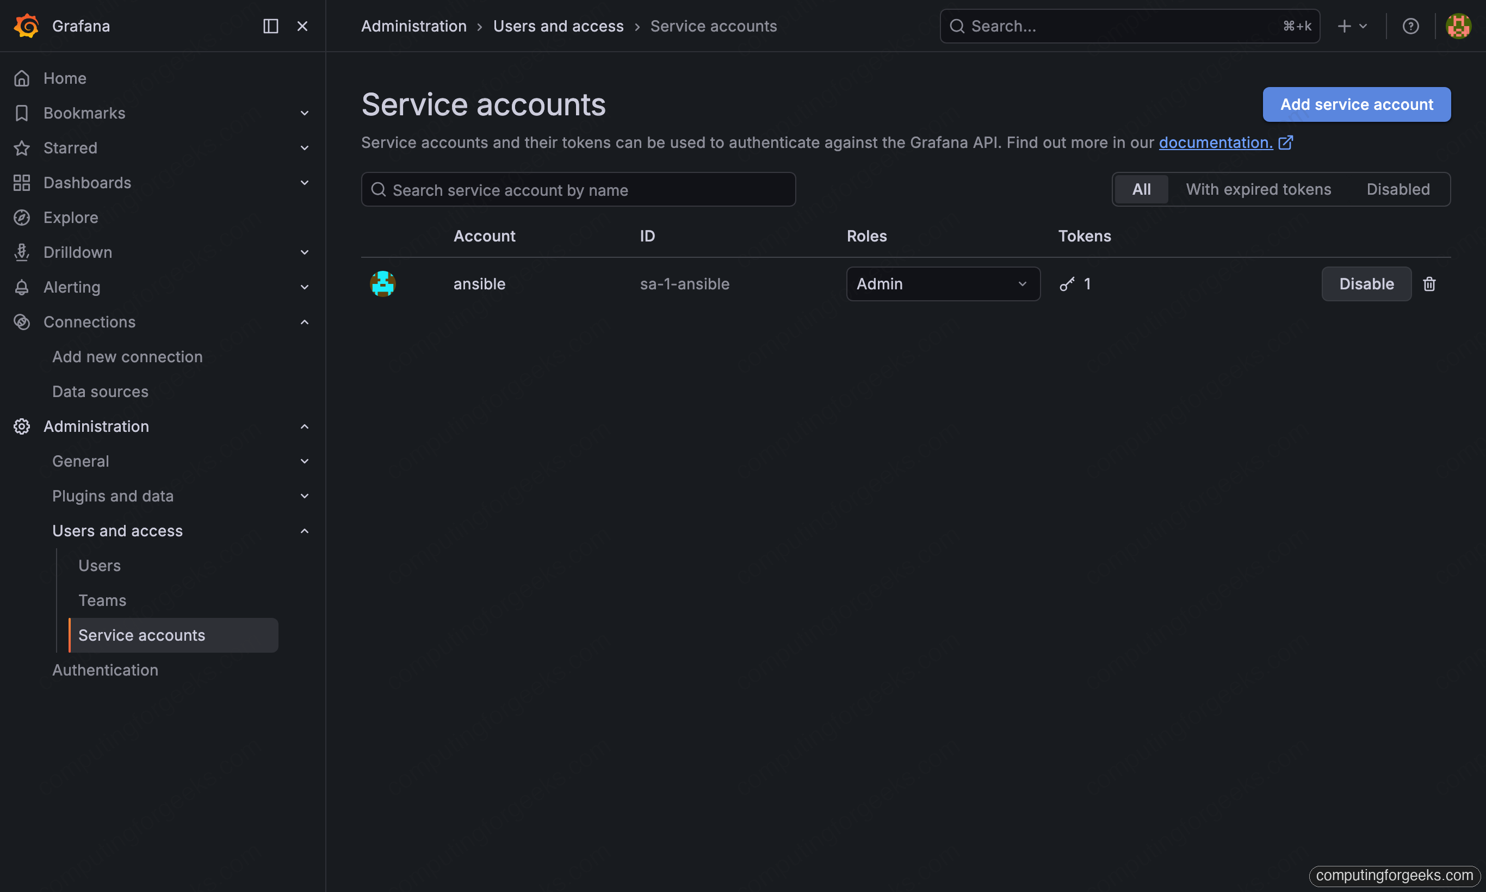Click the token key icon

[1067, 284]
